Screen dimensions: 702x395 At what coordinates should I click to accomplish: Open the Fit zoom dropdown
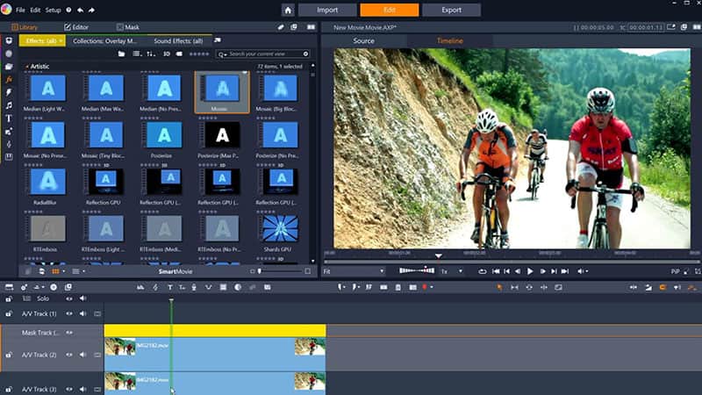coord(353,272)
